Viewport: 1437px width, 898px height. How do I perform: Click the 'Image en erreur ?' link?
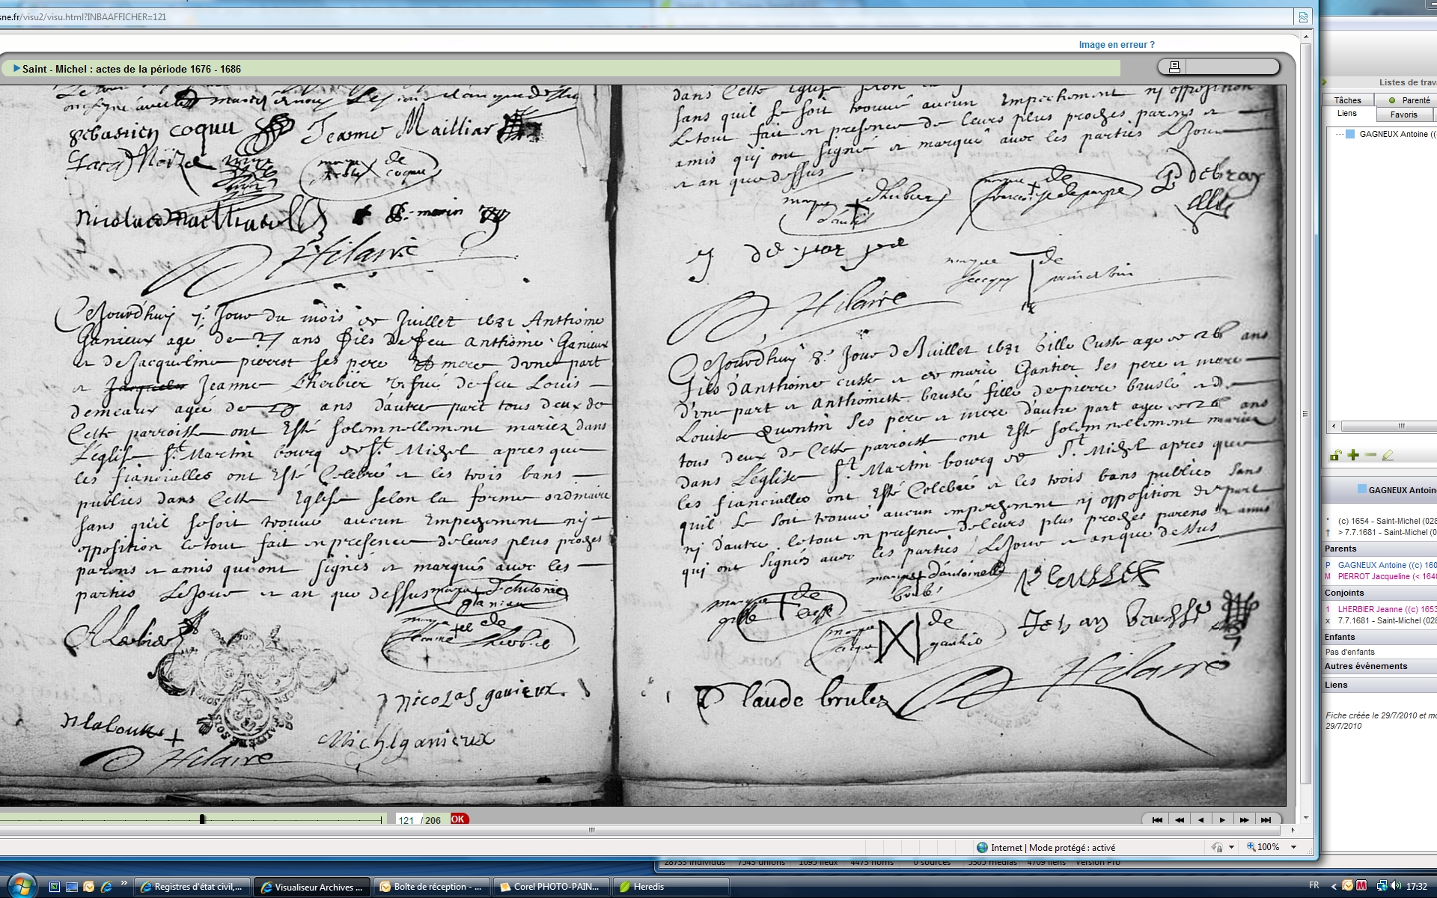(1116, 45)
